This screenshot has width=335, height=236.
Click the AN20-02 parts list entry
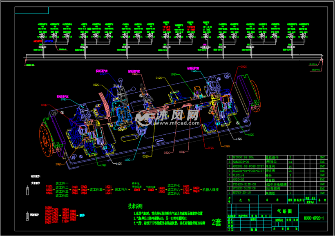click(239, 180)
